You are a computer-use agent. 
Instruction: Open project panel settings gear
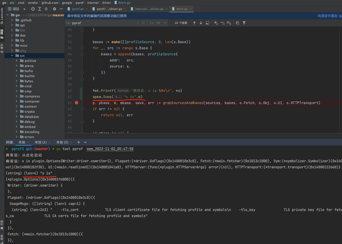pos(54,9)
